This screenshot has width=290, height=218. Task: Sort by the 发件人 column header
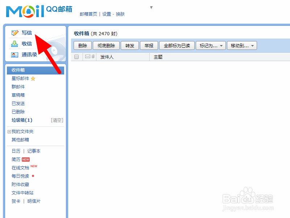(x=107, y=57)
